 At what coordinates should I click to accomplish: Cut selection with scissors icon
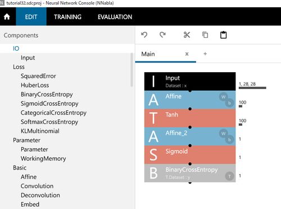coord(187,35)
